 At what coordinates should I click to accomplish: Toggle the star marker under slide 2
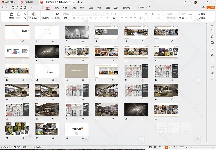(x=53, y=41)
